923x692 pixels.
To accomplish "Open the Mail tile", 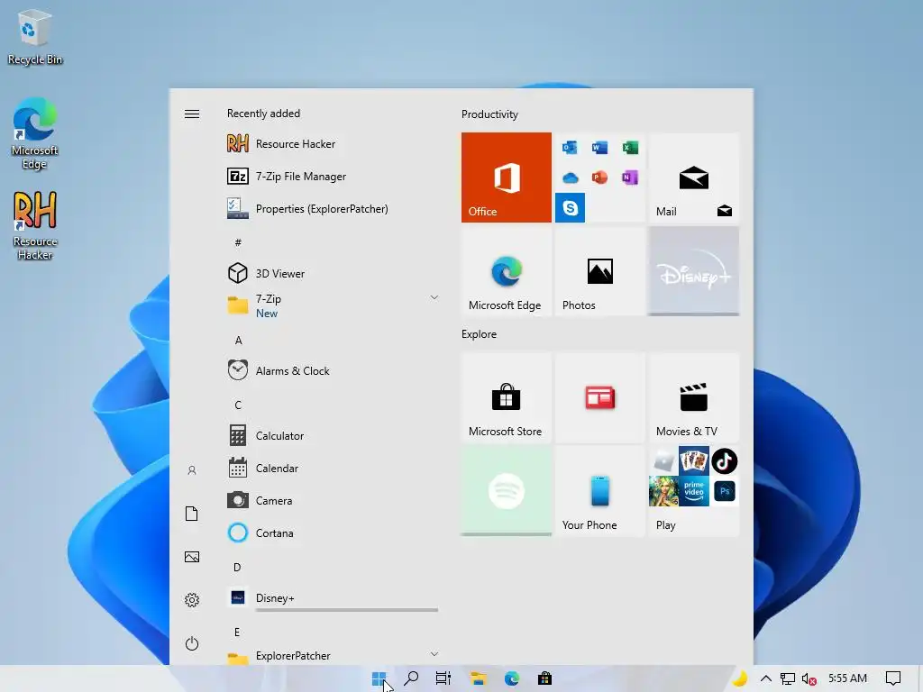I will [693, 178].
